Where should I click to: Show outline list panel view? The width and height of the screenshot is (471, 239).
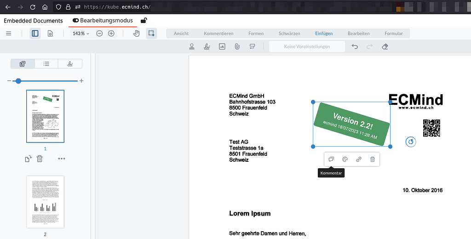point(46,63)
